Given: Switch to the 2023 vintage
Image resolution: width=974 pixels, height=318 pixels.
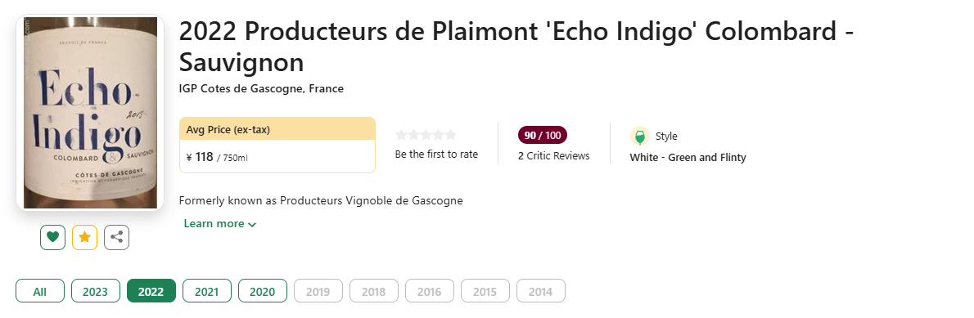Looking at the screenshot, I should click(95, 291).
